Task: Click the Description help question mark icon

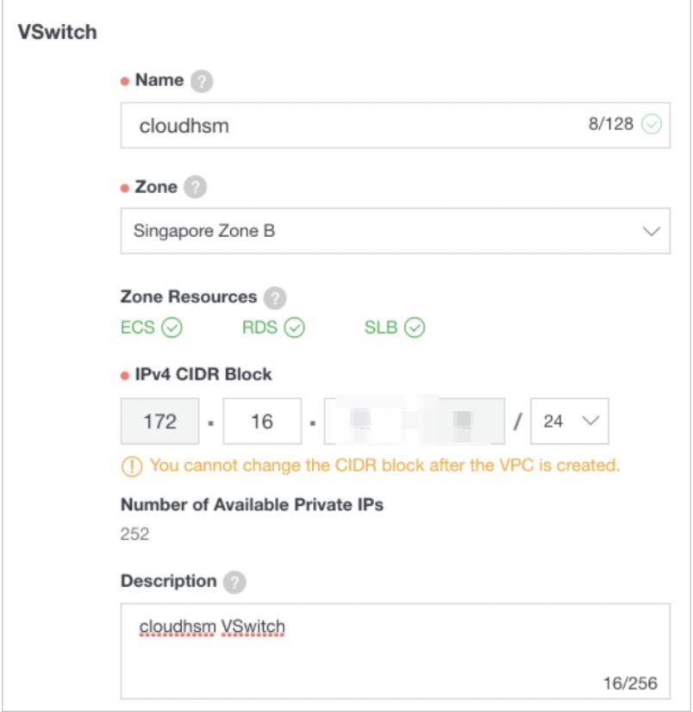Action: point(234,583)
